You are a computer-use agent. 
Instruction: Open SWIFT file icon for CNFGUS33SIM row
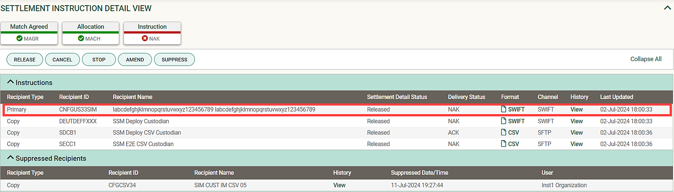coord(504,109)
